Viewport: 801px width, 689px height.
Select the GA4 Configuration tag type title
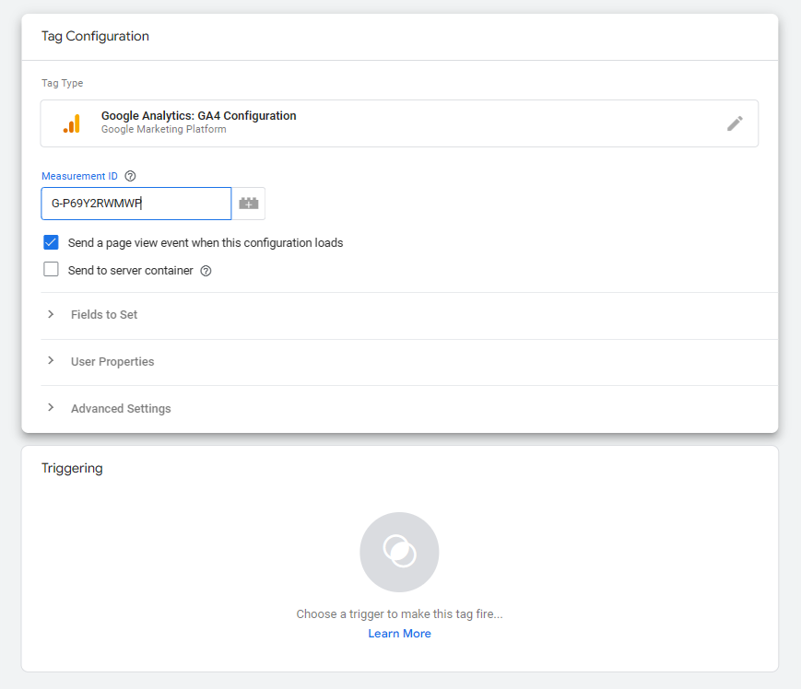click(x=198, y=116)
